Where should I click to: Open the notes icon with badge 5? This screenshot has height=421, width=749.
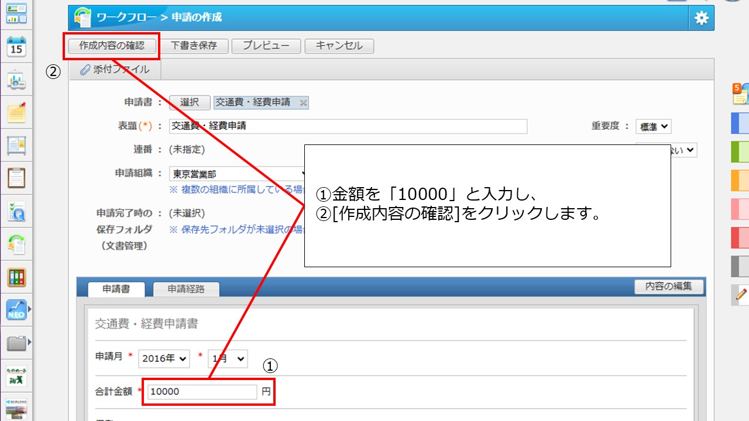pos(740,94)
